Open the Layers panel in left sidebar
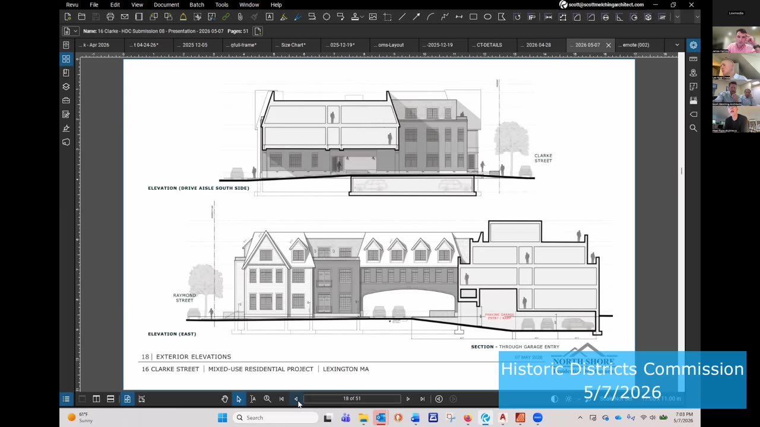This screenshot has height=427, width=760. pyautogui.click(x=66, y=87)
